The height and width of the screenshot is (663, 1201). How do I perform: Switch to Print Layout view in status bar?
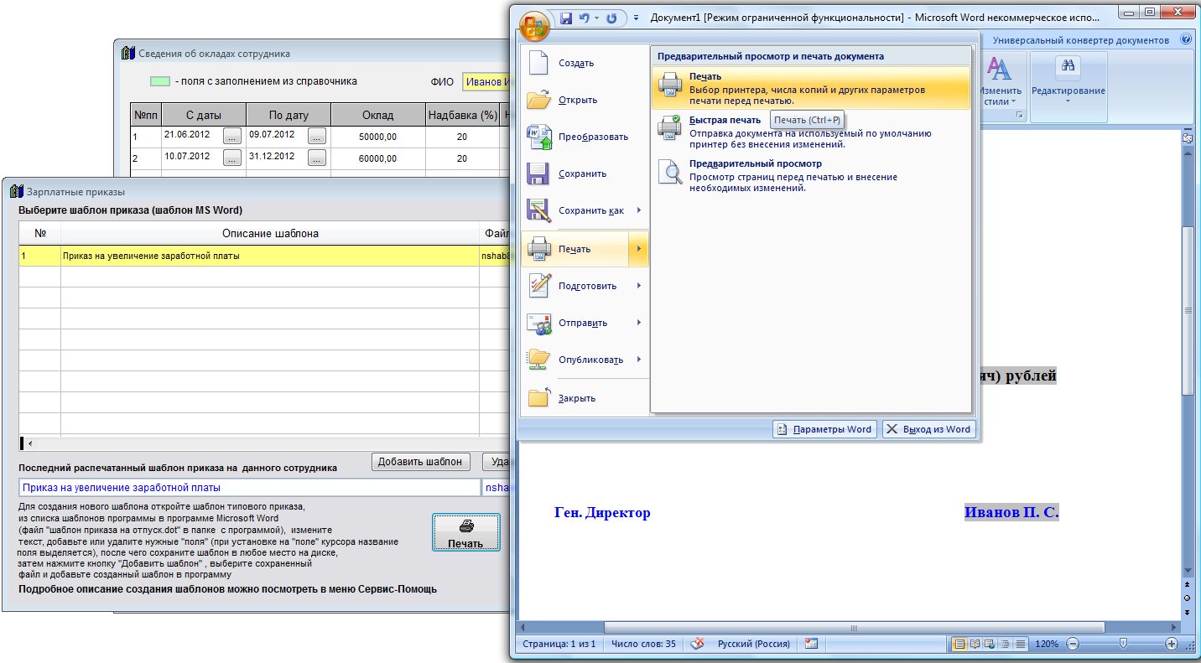tap(959, 644)
